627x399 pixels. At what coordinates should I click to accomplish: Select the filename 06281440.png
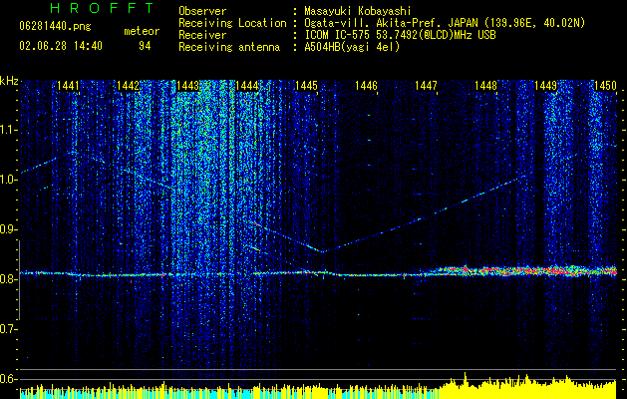[55, 26]
